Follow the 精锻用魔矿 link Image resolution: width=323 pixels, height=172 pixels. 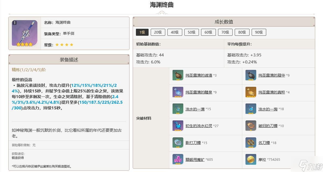tap(195, 159)
